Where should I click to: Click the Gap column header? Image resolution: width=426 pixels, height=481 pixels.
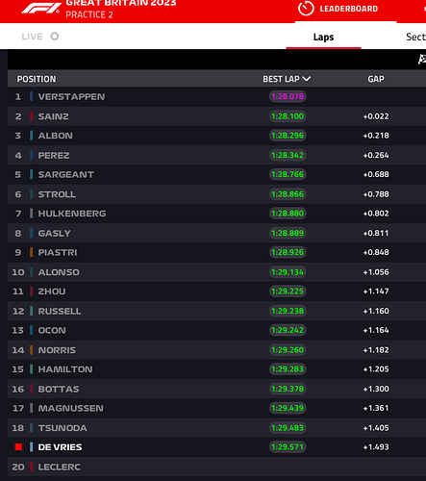click(x=376, y=79)
